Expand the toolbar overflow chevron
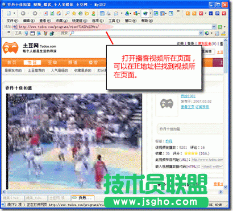233x211 pixels. [x=178, y=11]
